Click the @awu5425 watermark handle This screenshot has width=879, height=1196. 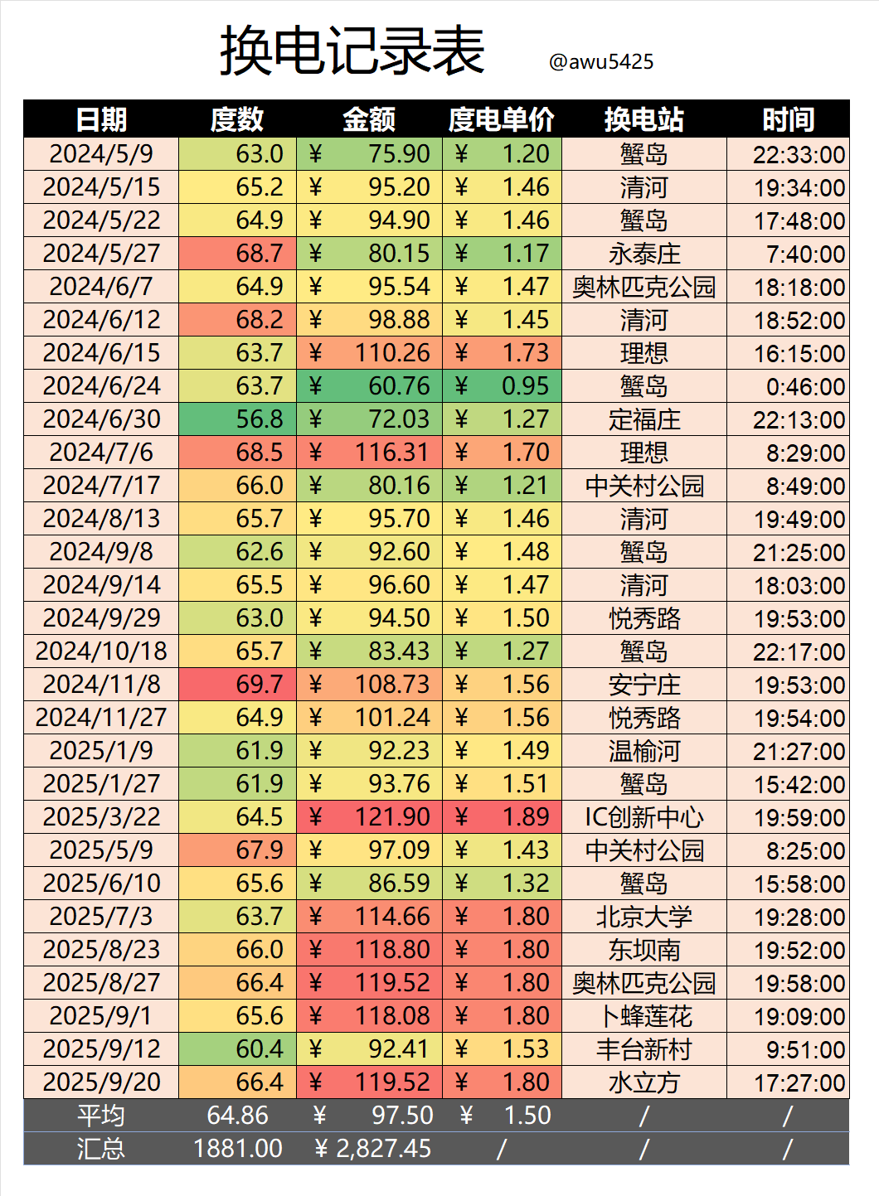[x=601, y=62]
